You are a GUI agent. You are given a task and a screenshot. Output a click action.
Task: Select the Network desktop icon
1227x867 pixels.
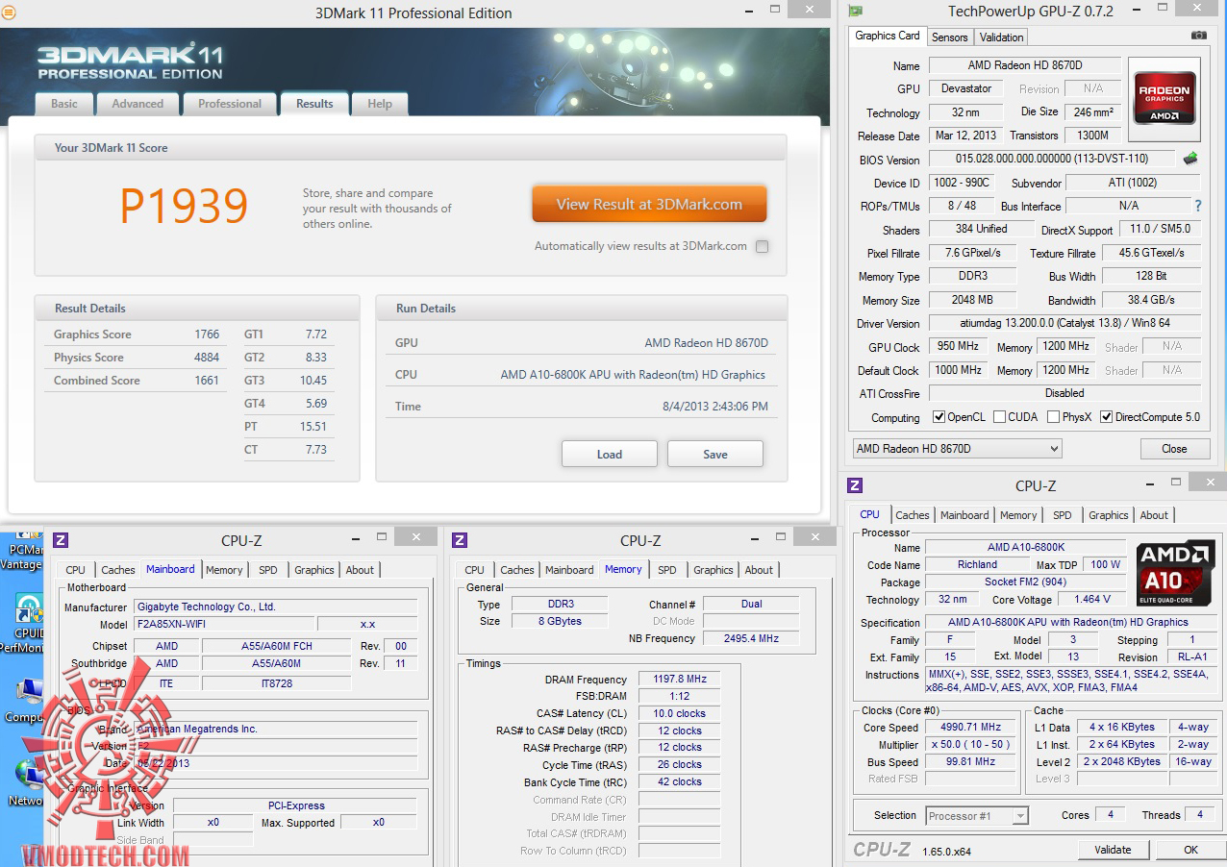click(x=25, y=783)
